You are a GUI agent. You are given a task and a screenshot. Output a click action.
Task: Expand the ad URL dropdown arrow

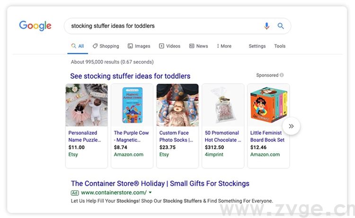coord(151,193)
